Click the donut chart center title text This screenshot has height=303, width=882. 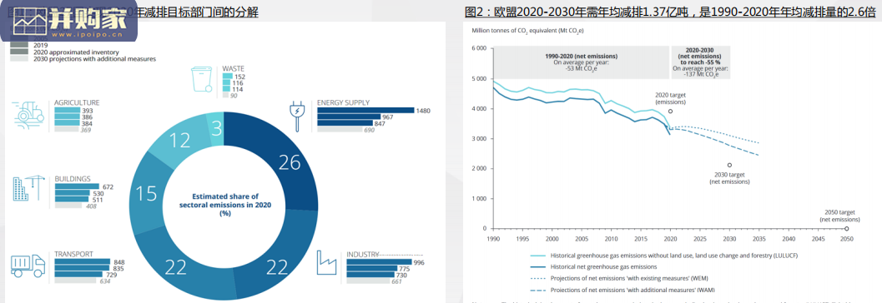click(x=224, y=205)
